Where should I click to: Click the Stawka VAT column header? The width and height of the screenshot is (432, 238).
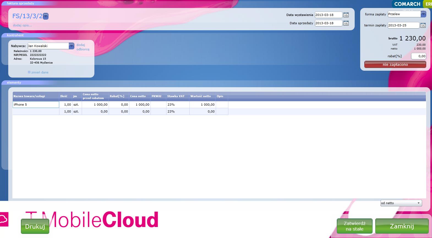click(x=178, y=96)
